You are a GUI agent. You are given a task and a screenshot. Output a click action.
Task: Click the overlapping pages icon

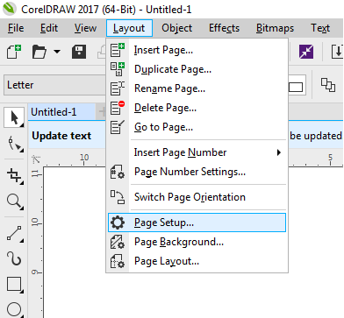tap(328, 85)
